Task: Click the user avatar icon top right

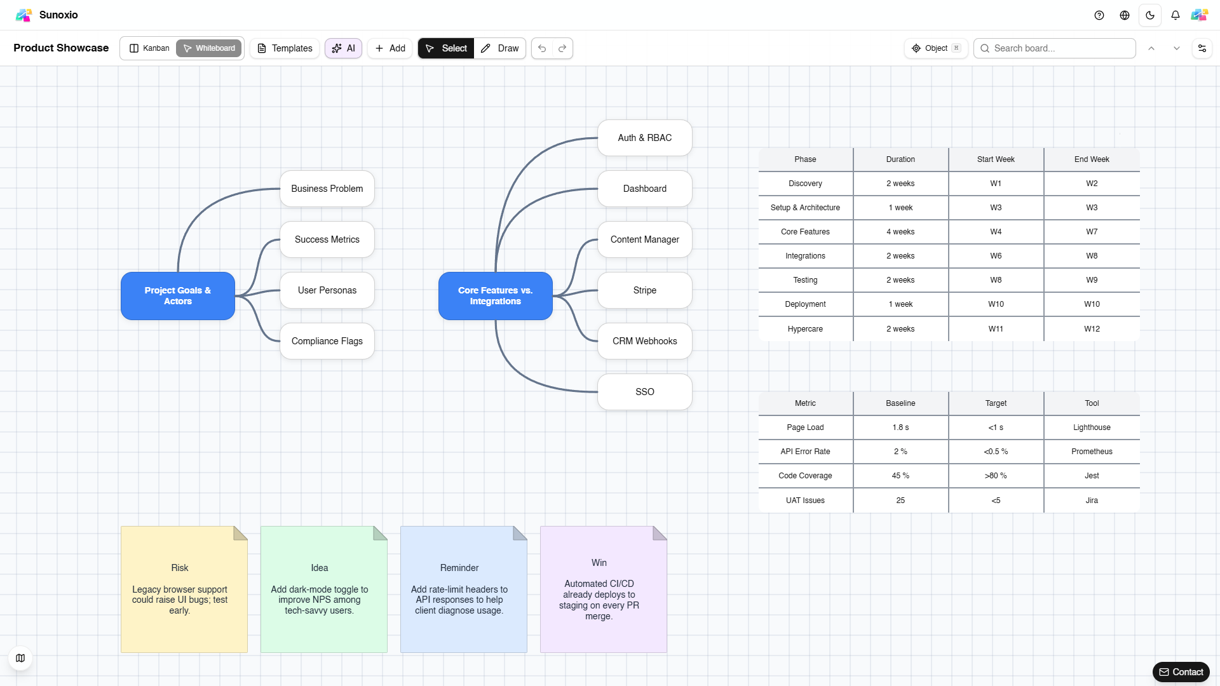Action: [x=1199, y=15]
